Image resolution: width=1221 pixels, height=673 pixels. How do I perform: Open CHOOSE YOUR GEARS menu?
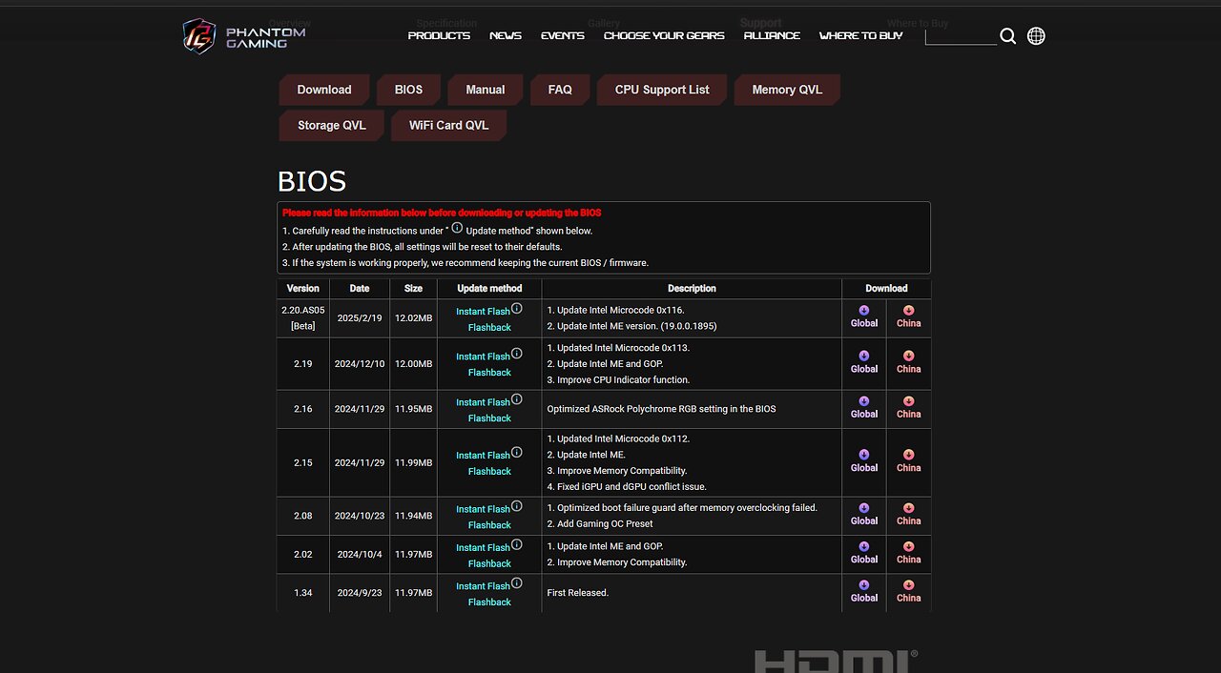664,35
